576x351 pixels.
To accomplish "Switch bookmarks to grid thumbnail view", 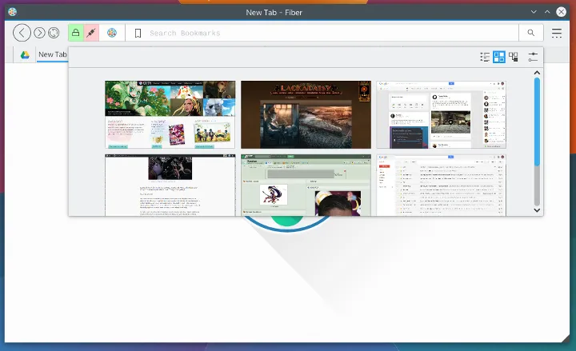I will [x=499, y=57].
